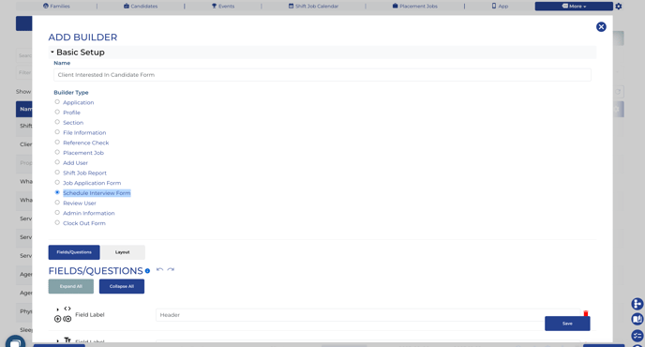
Task: Click the Collapse All button
Action: (x=122, y=286)
